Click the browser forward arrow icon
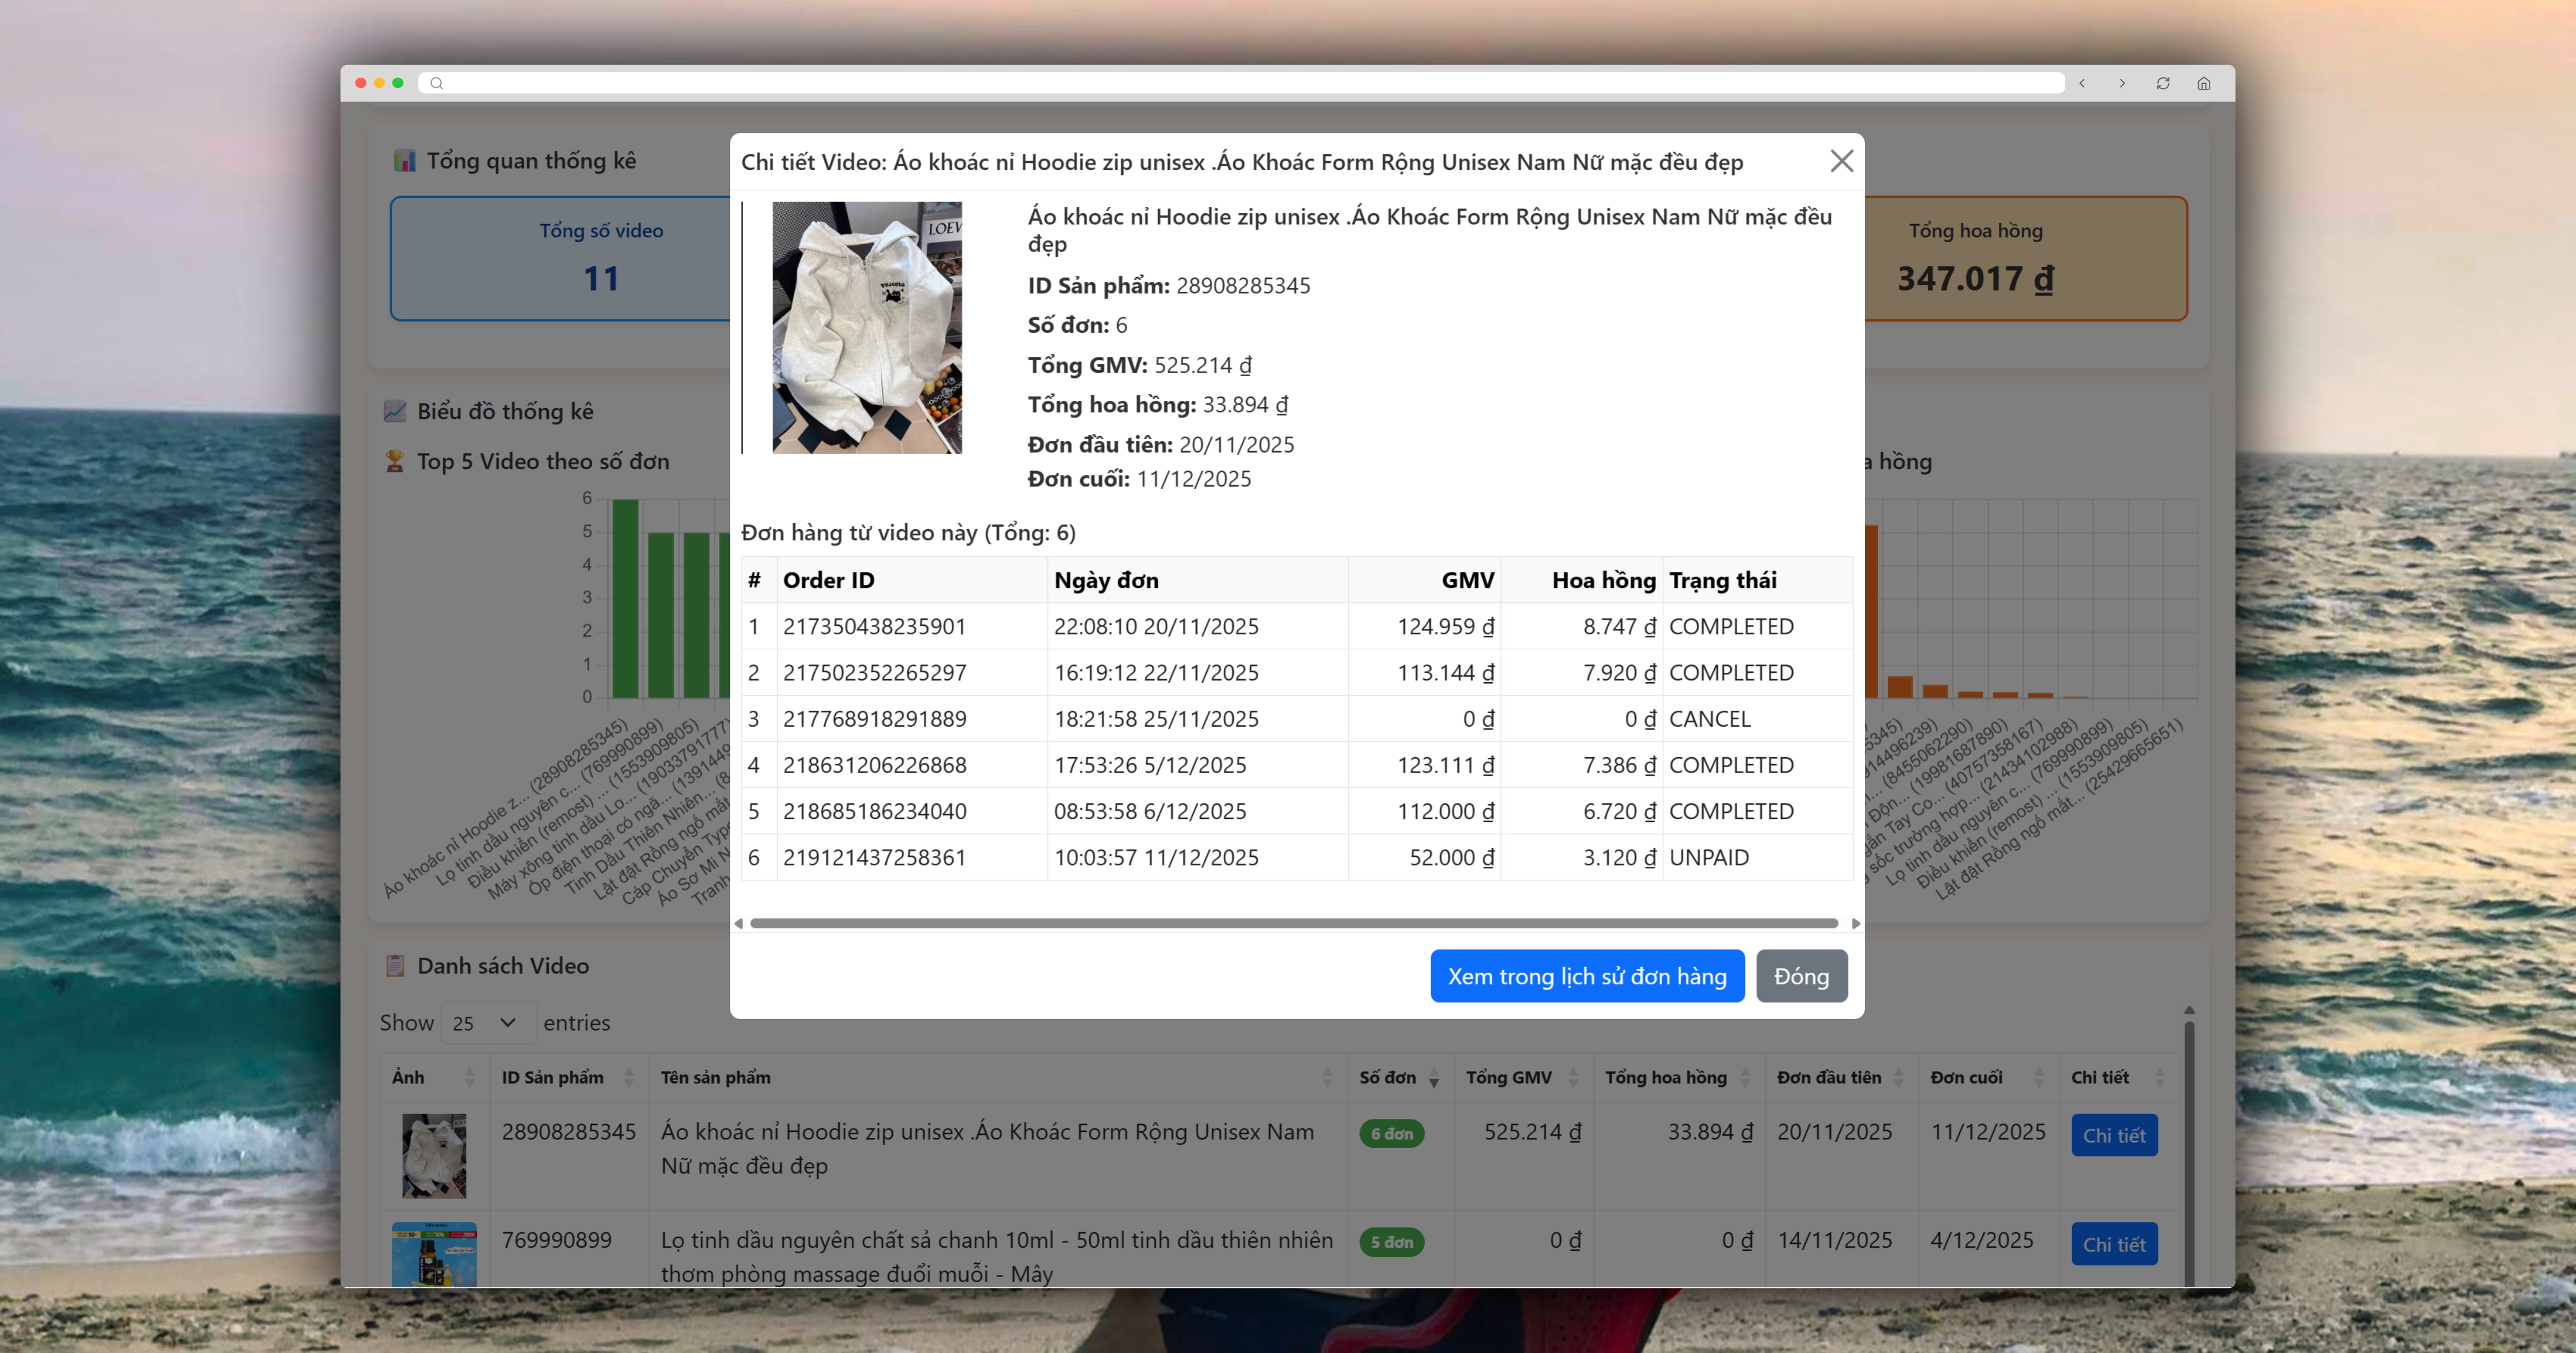Image resolution: width=2576 pixels, height=1353 pixels. (2122, 83)
